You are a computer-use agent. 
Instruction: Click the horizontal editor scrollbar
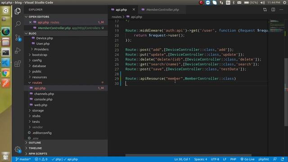[x=188, y=155]
